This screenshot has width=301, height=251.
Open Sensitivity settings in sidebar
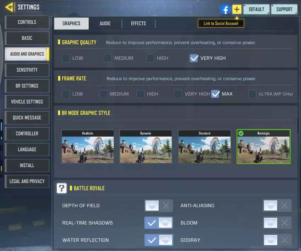27,70
